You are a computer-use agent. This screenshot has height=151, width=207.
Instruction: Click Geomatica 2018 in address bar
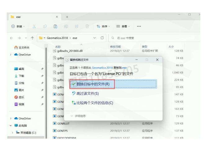tap(57, 38)
